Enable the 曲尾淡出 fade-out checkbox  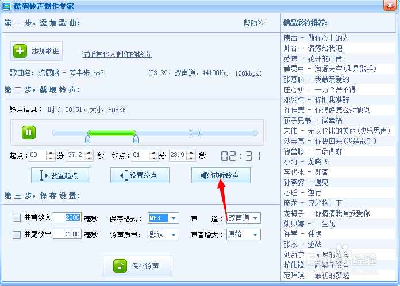tap(17, 234)
